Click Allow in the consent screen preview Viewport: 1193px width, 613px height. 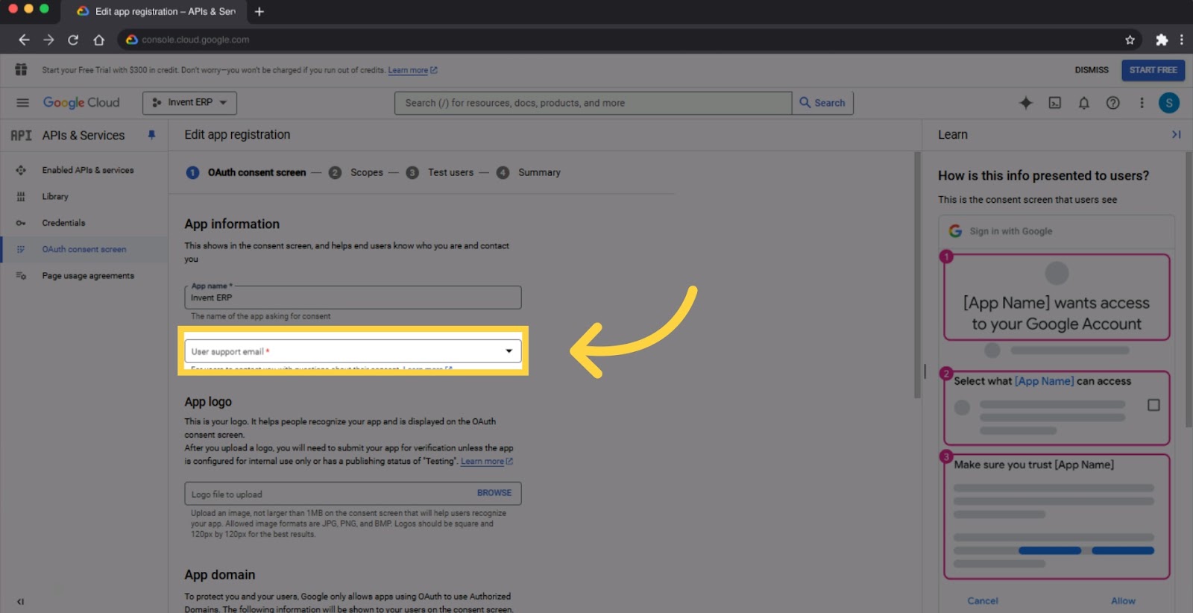(x=1123, y=600)
